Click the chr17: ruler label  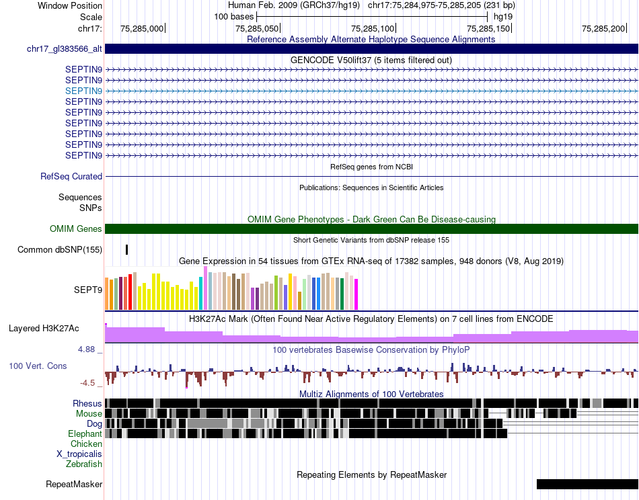coord(89,28)
